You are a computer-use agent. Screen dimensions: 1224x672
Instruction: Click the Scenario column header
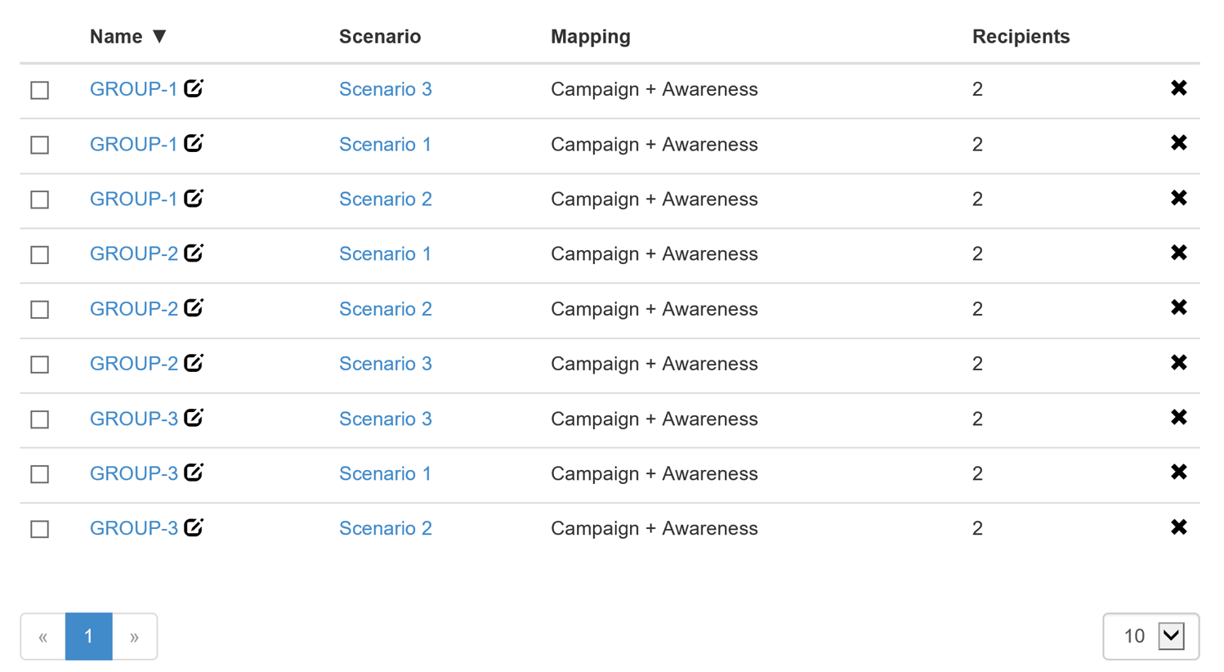click(x=380, y=37)
